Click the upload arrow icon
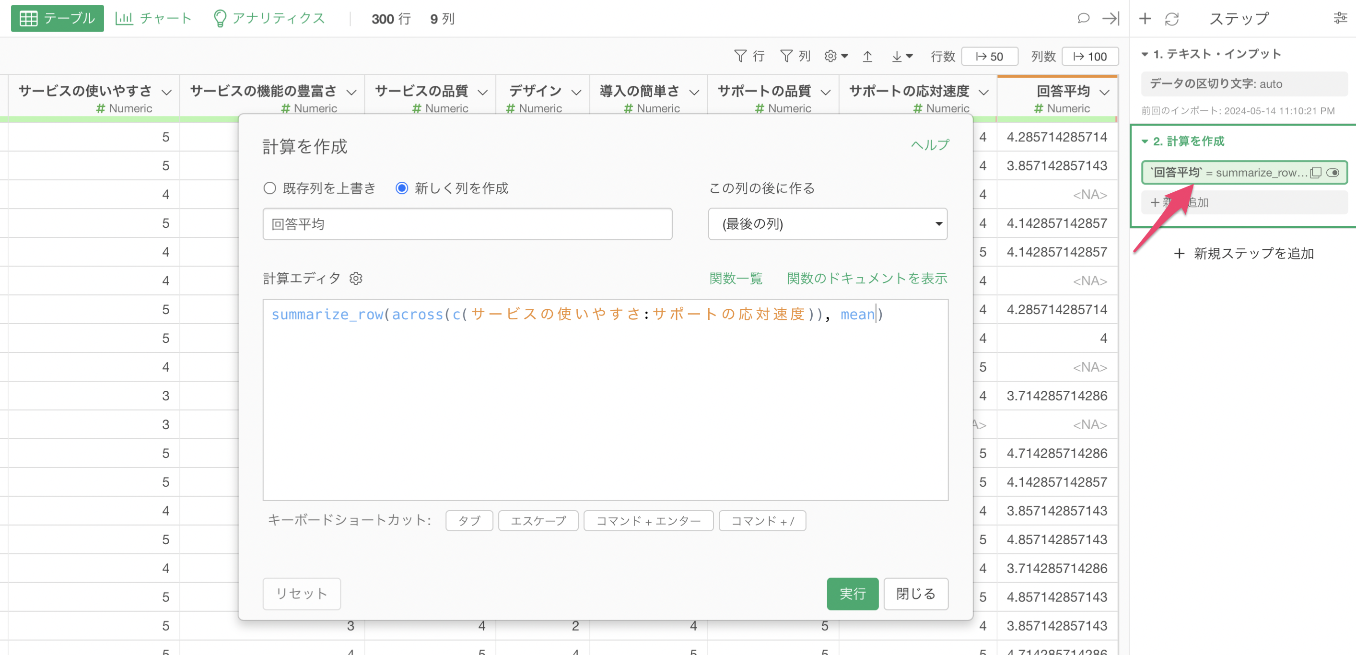The width and height of the screenshot is (1356, 655). tap(867, 56)
